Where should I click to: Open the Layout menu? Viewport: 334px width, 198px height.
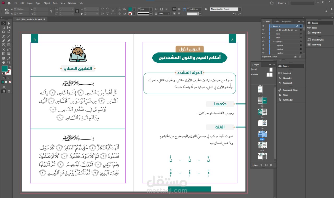click(x=30, y=3)
